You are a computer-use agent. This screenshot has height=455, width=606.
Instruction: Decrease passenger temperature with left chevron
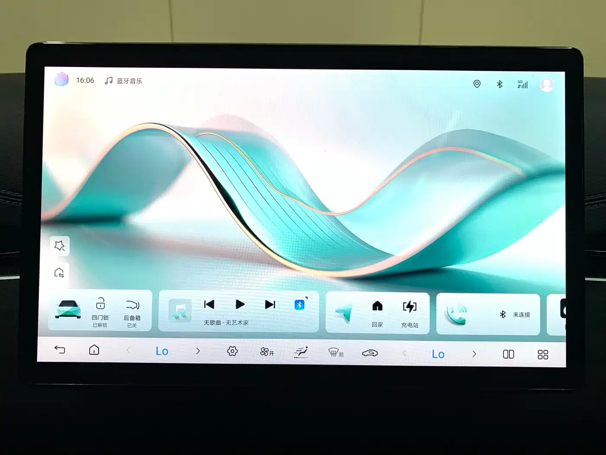(404, 353)
